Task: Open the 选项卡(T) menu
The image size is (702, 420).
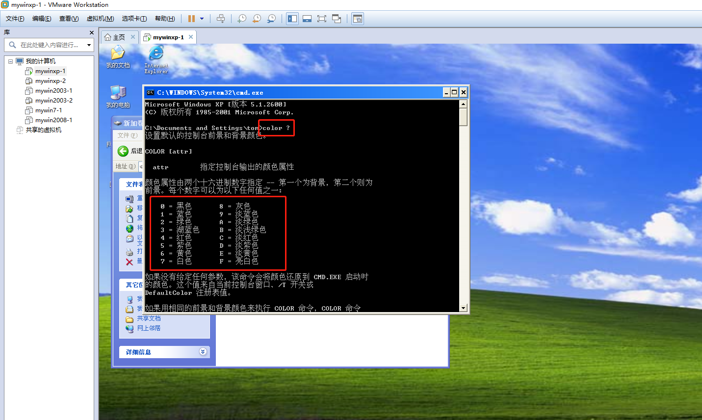Action: (x=134, y=19)
